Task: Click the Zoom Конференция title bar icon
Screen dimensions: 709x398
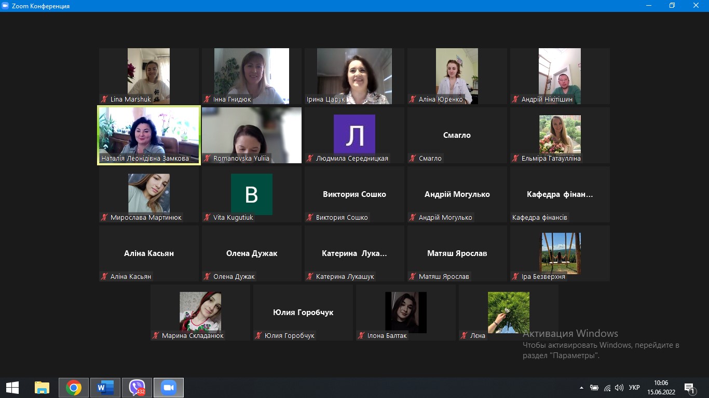Action: pos(6,6)
